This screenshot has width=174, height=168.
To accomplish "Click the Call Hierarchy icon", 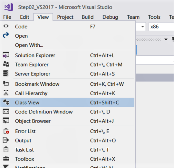I will pyautogui.click(x=6, y=93).
